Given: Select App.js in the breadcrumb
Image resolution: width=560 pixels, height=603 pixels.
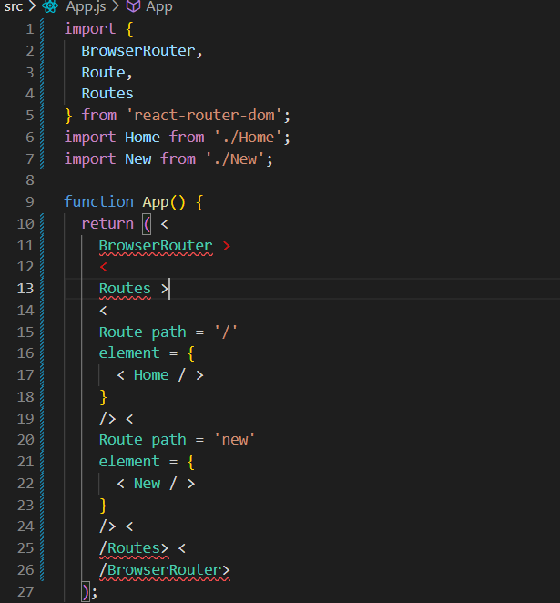Looking at the screenshot, I should [x=86, y=6].
